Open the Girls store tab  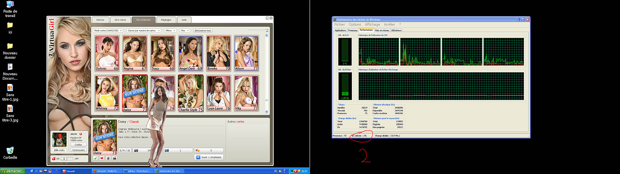120,20
